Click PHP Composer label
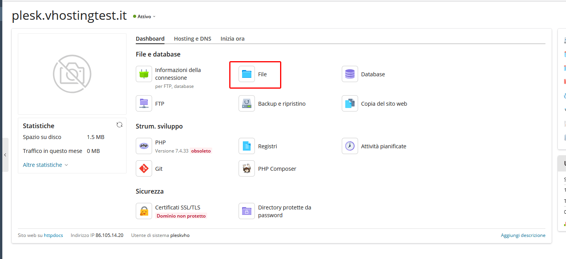This screenshot has height=259, width=566. click(277, 169)
